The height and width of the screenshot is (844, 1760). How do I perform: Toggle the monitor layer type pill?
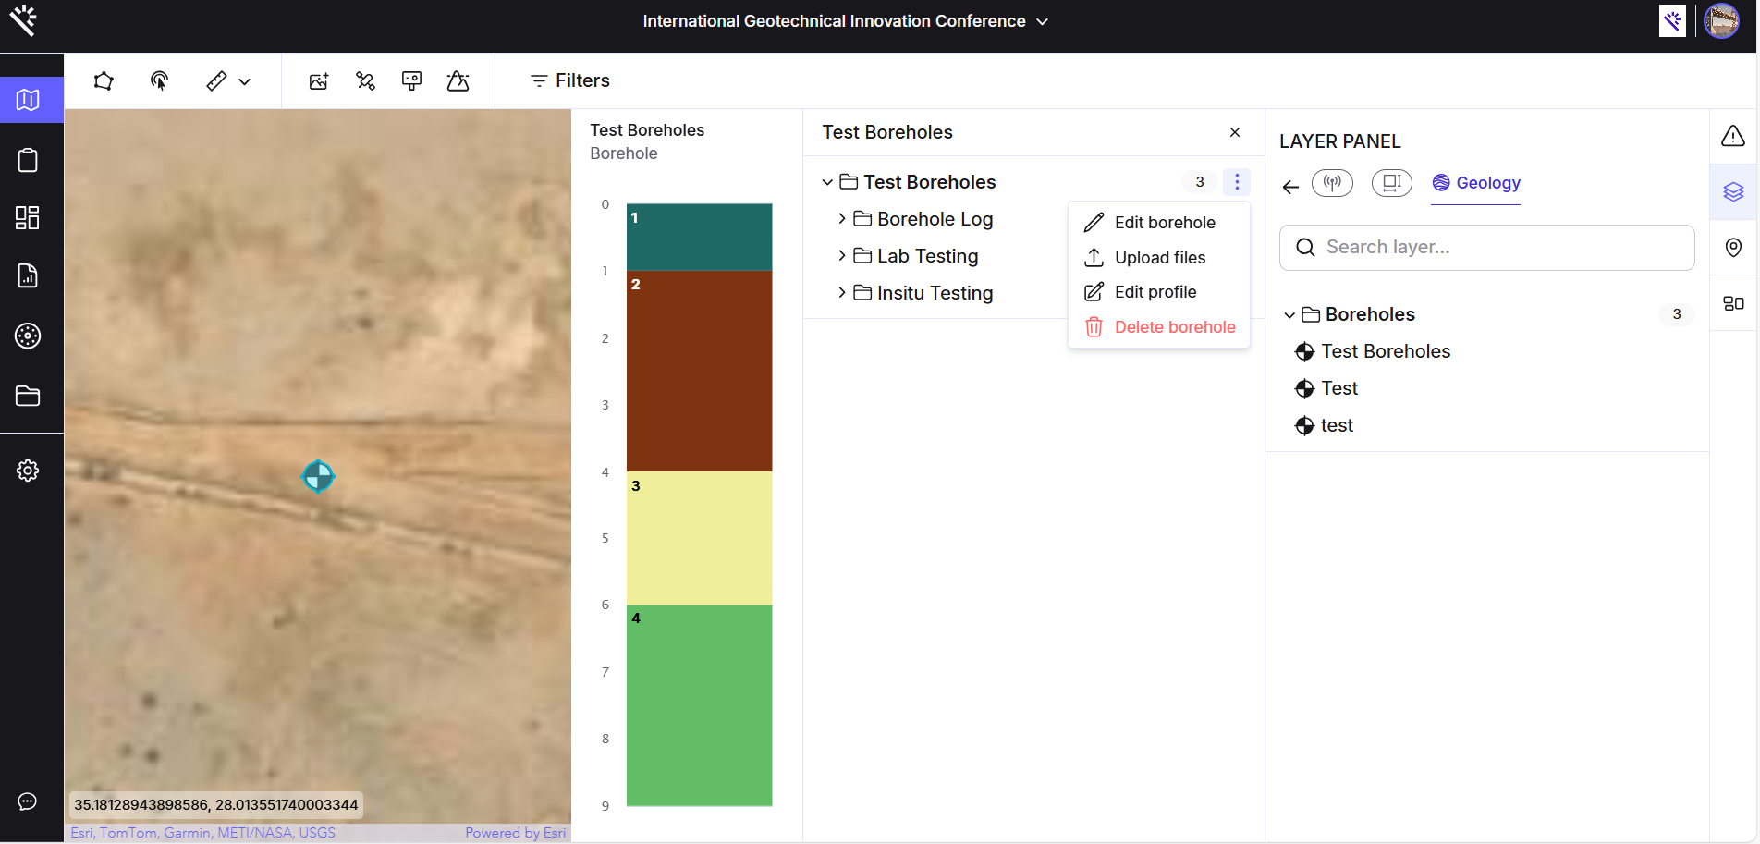(x=1391, y=183)
